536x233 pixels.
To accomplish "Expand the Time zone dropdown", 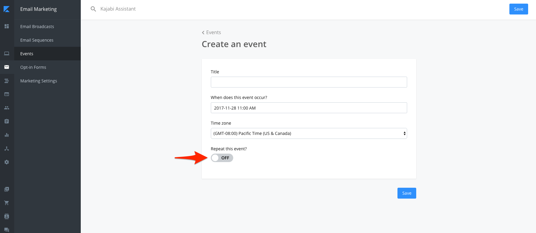I will [309, 133].
